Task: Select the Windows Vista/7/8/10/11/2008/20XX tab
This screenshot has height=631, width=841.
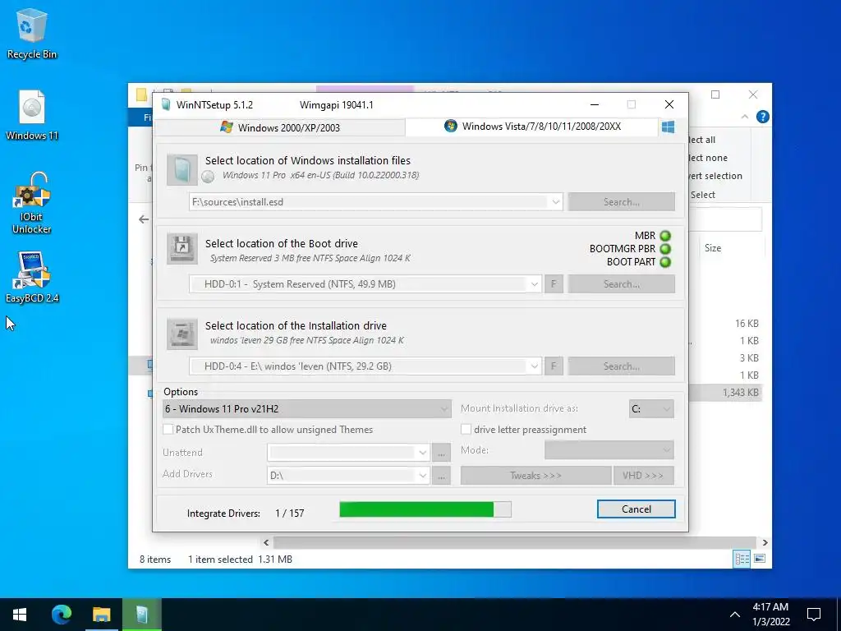Action: click(x=532, y=127)
